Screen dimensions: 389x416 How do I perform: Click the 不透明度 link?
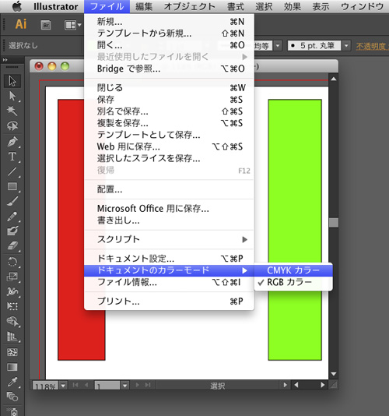click(x=370, y=46)
